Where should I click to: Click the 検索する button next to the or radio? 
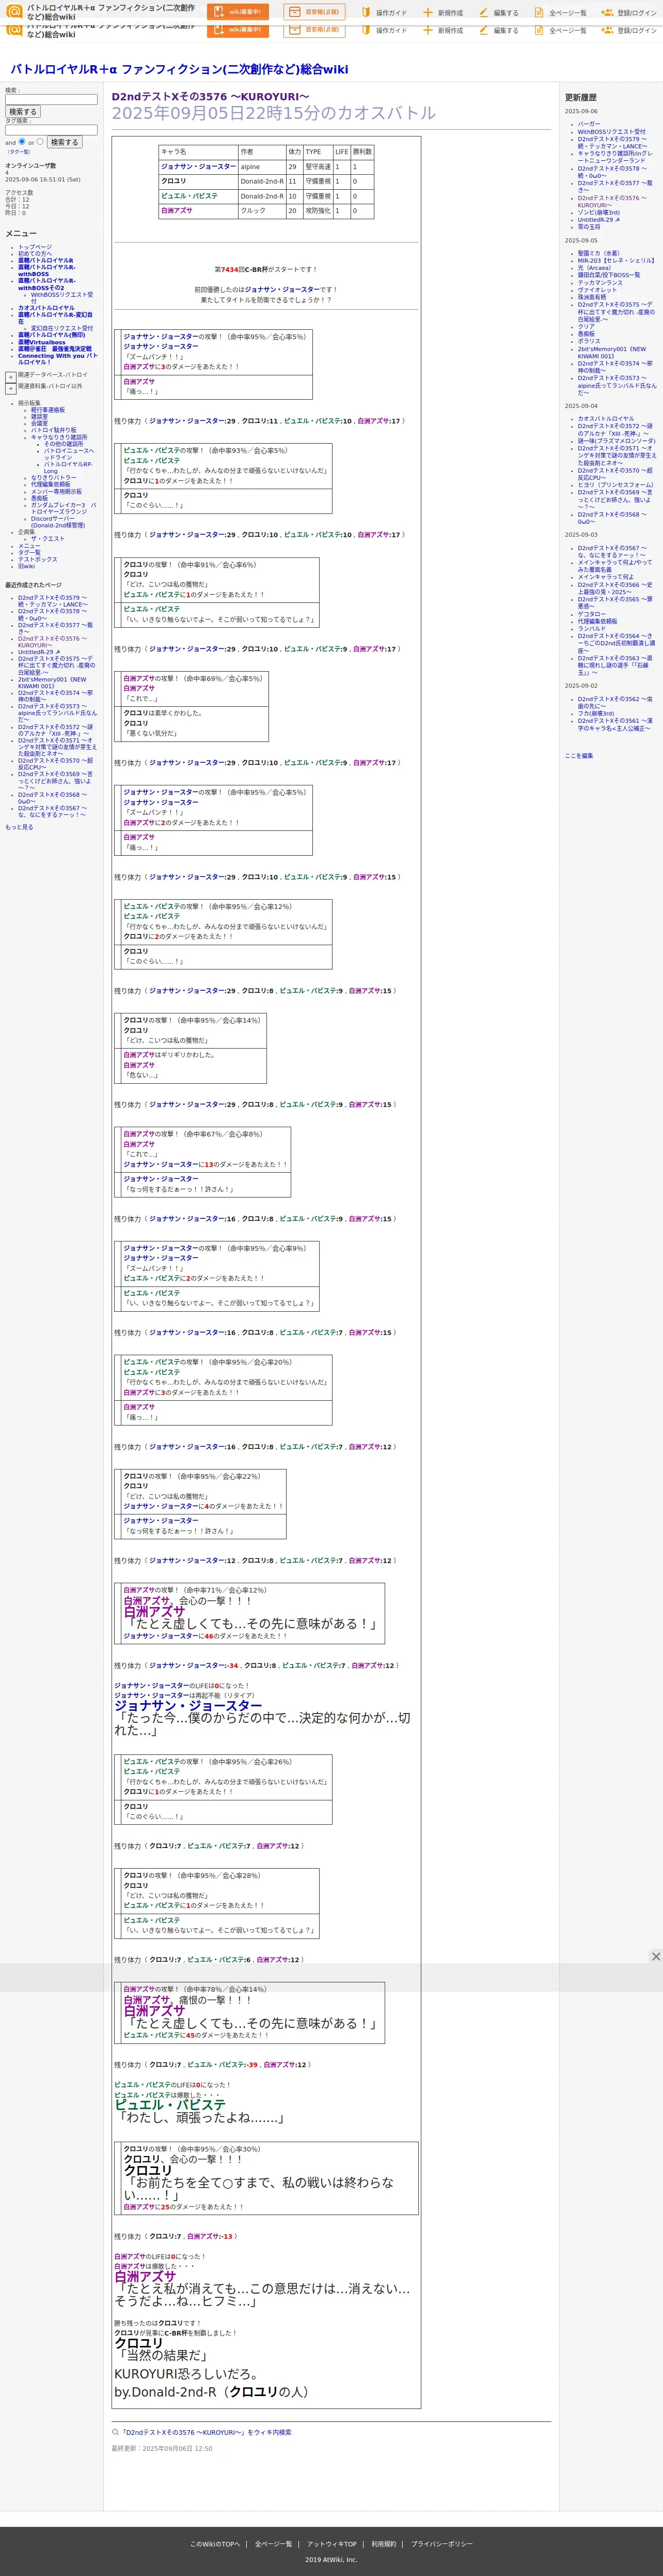coord(64,142)
